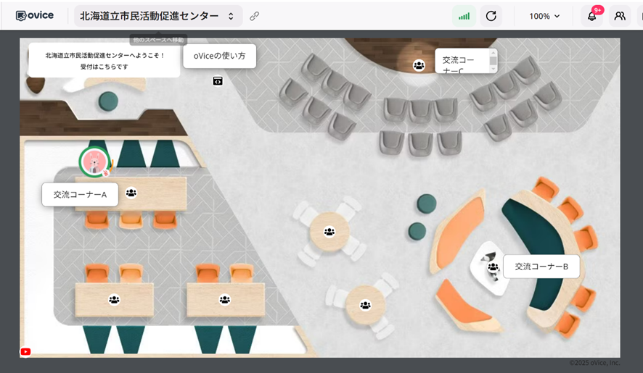This screenshot has height=373, width=643.
Task: Open the 100% zoom level dropdown
Action: tap(544, 16)
